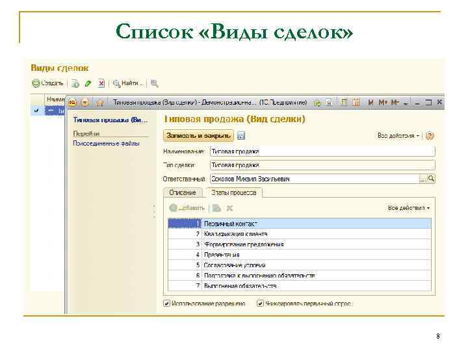Select the row Выполнение обязательств
Image resolution: width=468 pixels, height=351 pixels.
click(300, 285)
